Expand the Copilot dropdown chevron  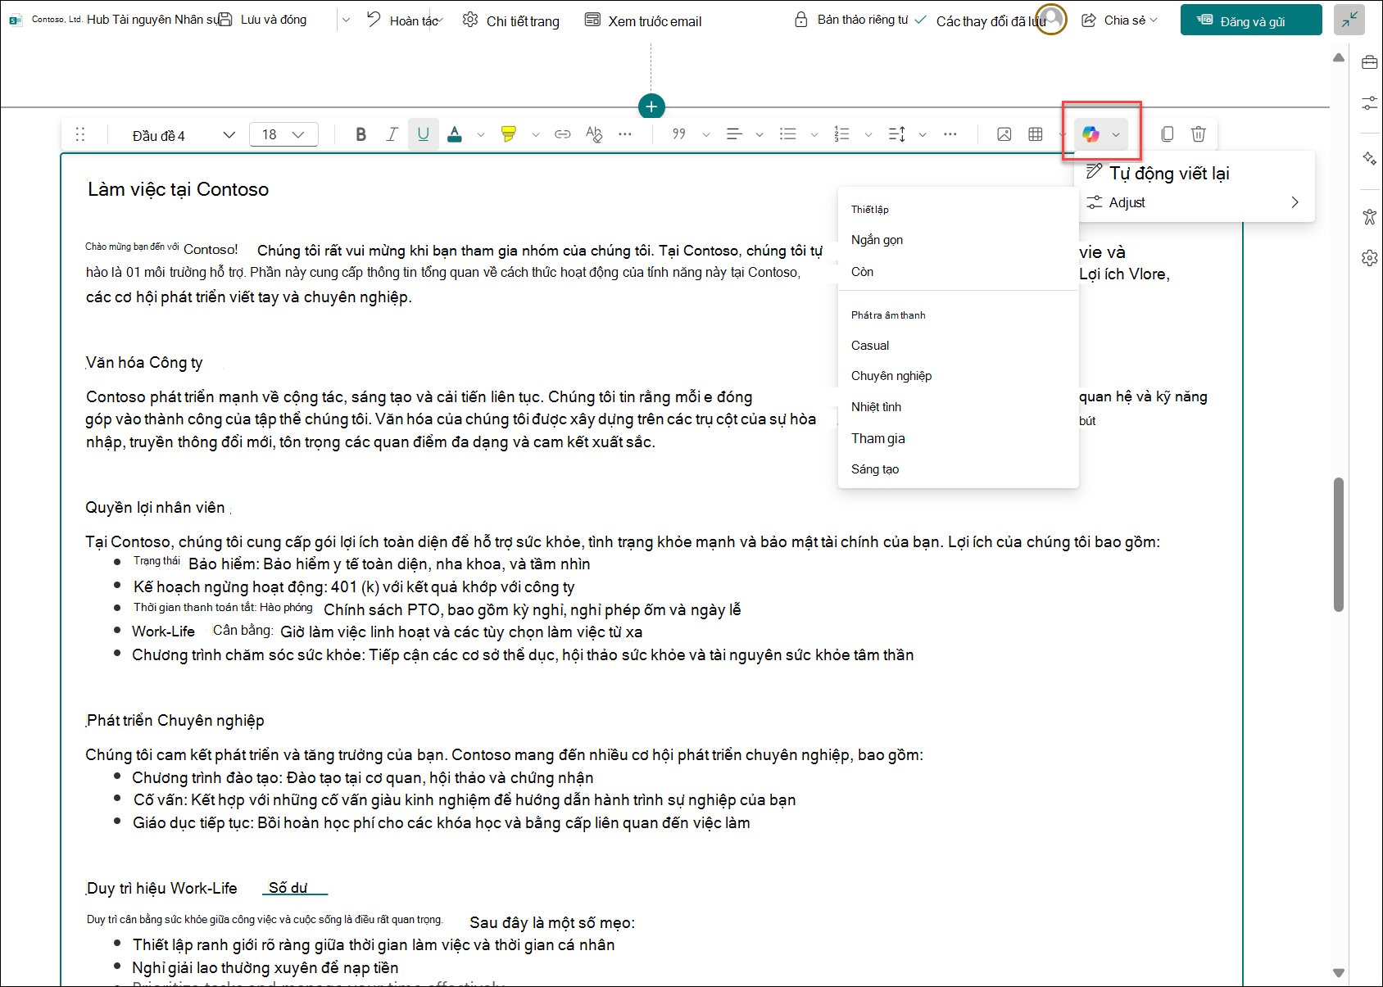(1116, 134)
